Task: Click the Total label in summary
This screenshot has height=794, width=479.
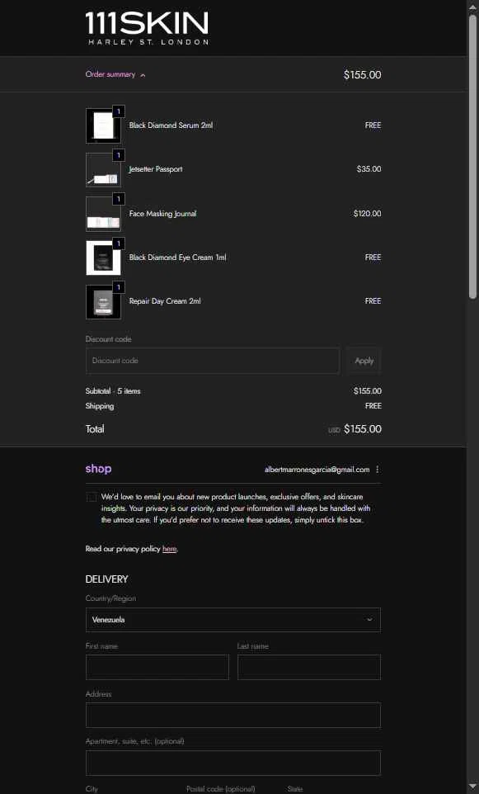Action: click(x=95, y=429)
